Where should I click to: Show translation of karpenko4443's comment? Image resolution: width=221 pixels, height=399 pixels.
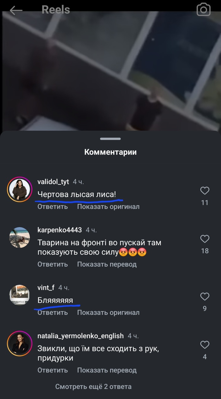tap(107, 264)
